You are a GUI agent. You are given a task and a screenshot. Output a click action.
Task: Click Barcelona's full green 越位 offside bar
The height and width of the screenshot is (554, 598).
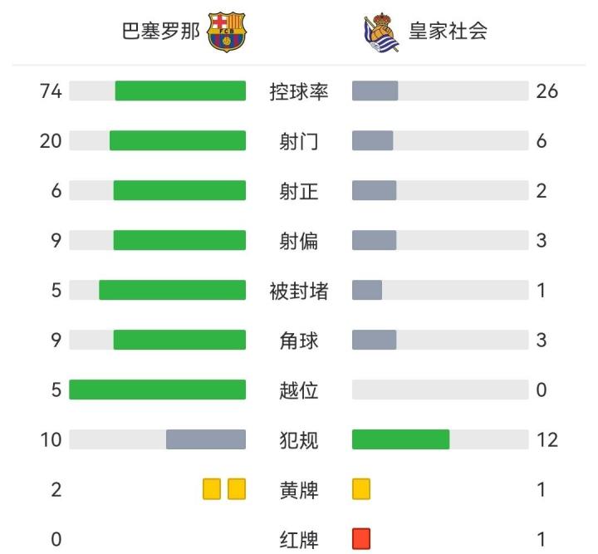click(x=158, y=390)
